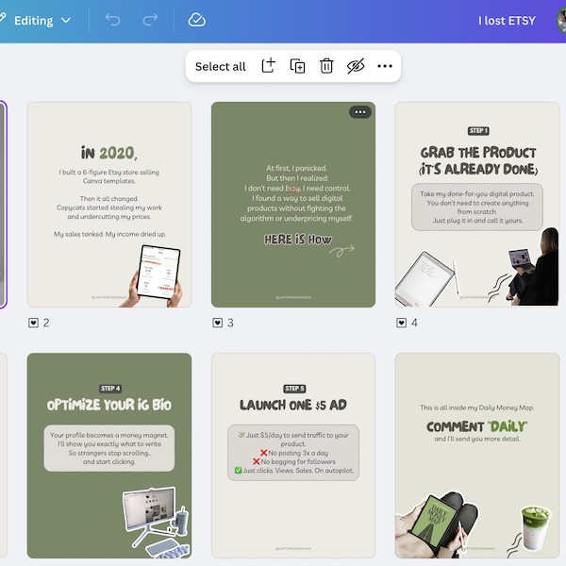
Task: Click the notes icon beside page number 2
Action: click(x=33, y=323)
